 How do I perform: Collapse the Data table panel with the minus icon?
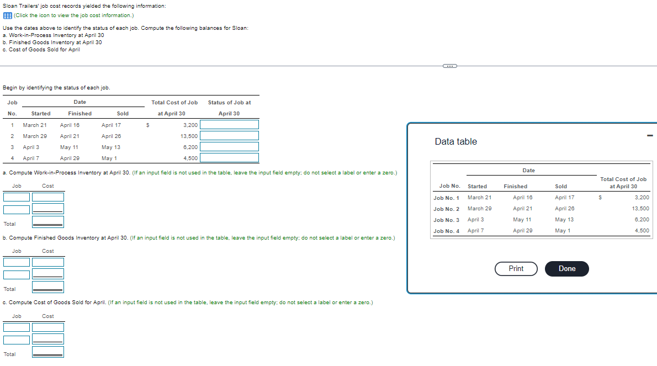[x=650, y=135]
